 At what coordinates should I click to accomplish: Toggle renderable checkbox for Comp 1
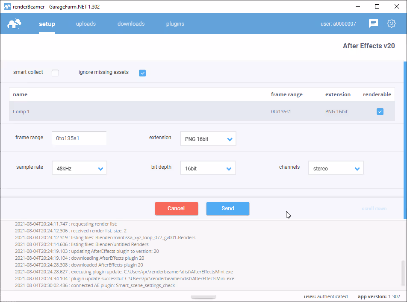[x=380, y=111]
